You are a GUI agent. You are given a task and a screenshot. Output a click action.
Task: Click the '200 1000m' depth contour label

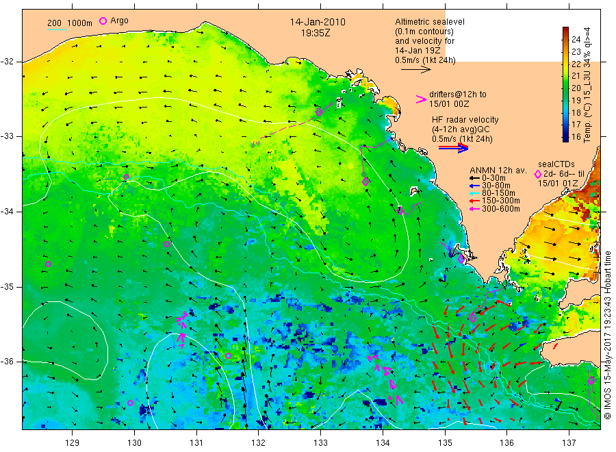point(70,23)
